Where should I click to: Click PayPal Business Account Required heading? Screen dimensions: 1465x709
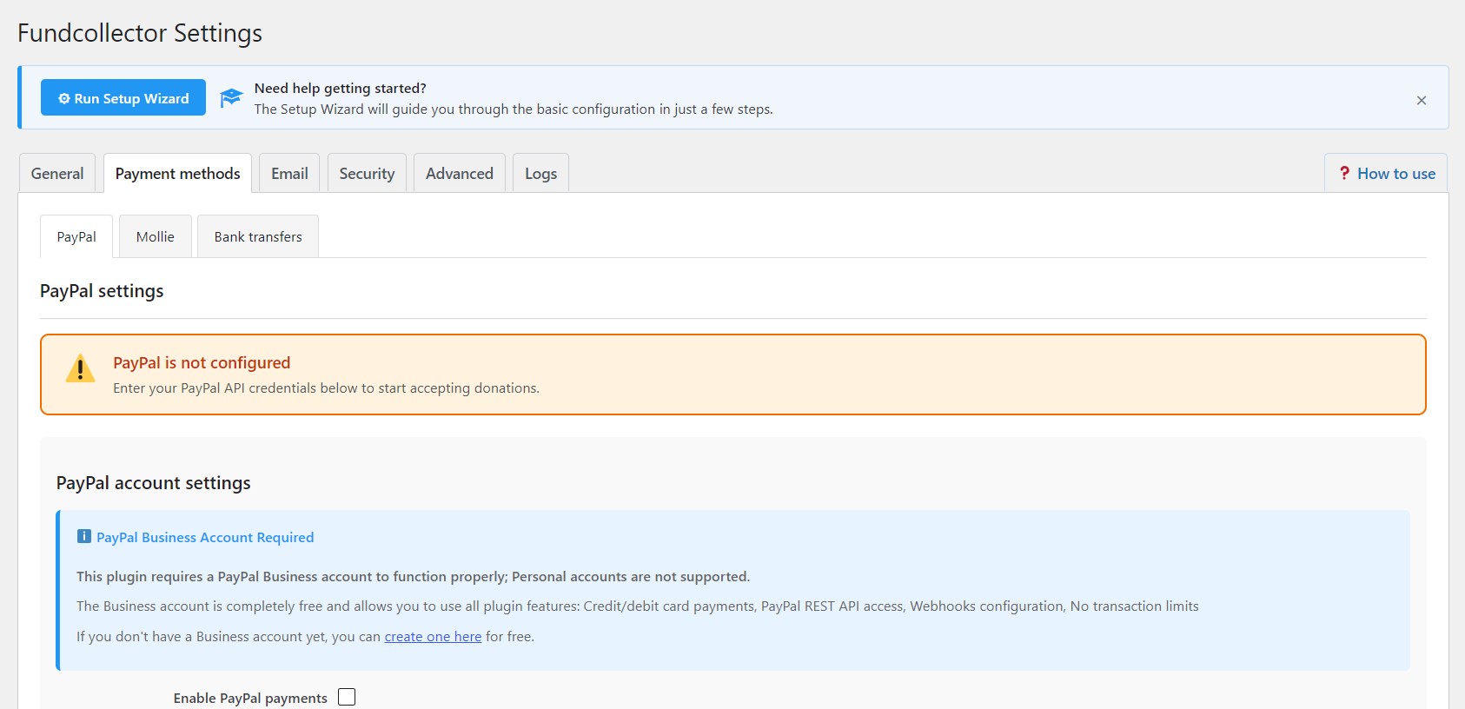(205, 538)
